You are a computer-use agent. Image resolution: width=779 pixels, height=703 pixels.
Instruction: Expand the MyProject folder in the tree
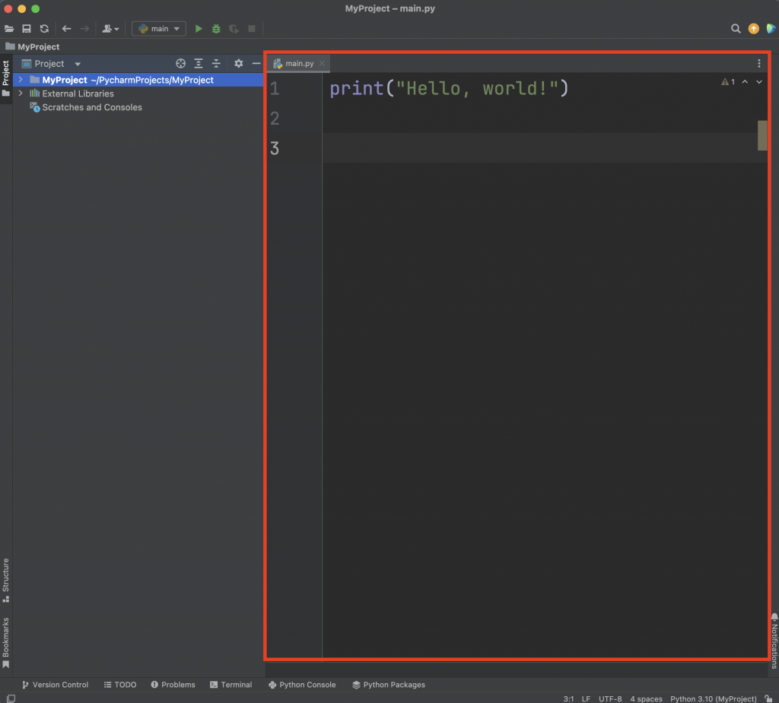tap(21, 80)
